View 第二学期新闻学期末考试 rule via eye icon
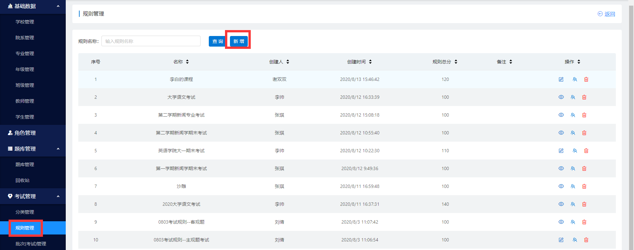Image resolution: width=634 pixels, height=250 pixels. (x=561, y=133)
